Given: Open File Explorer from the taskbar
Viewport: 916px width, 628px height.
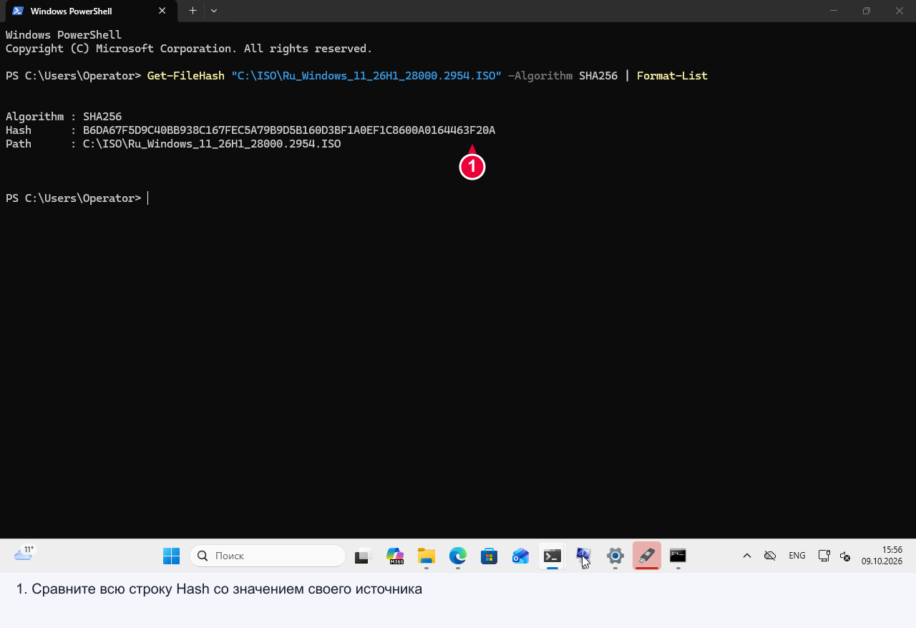Looking at the screenshot, I should pyautogui.click(x=427, y=556).
